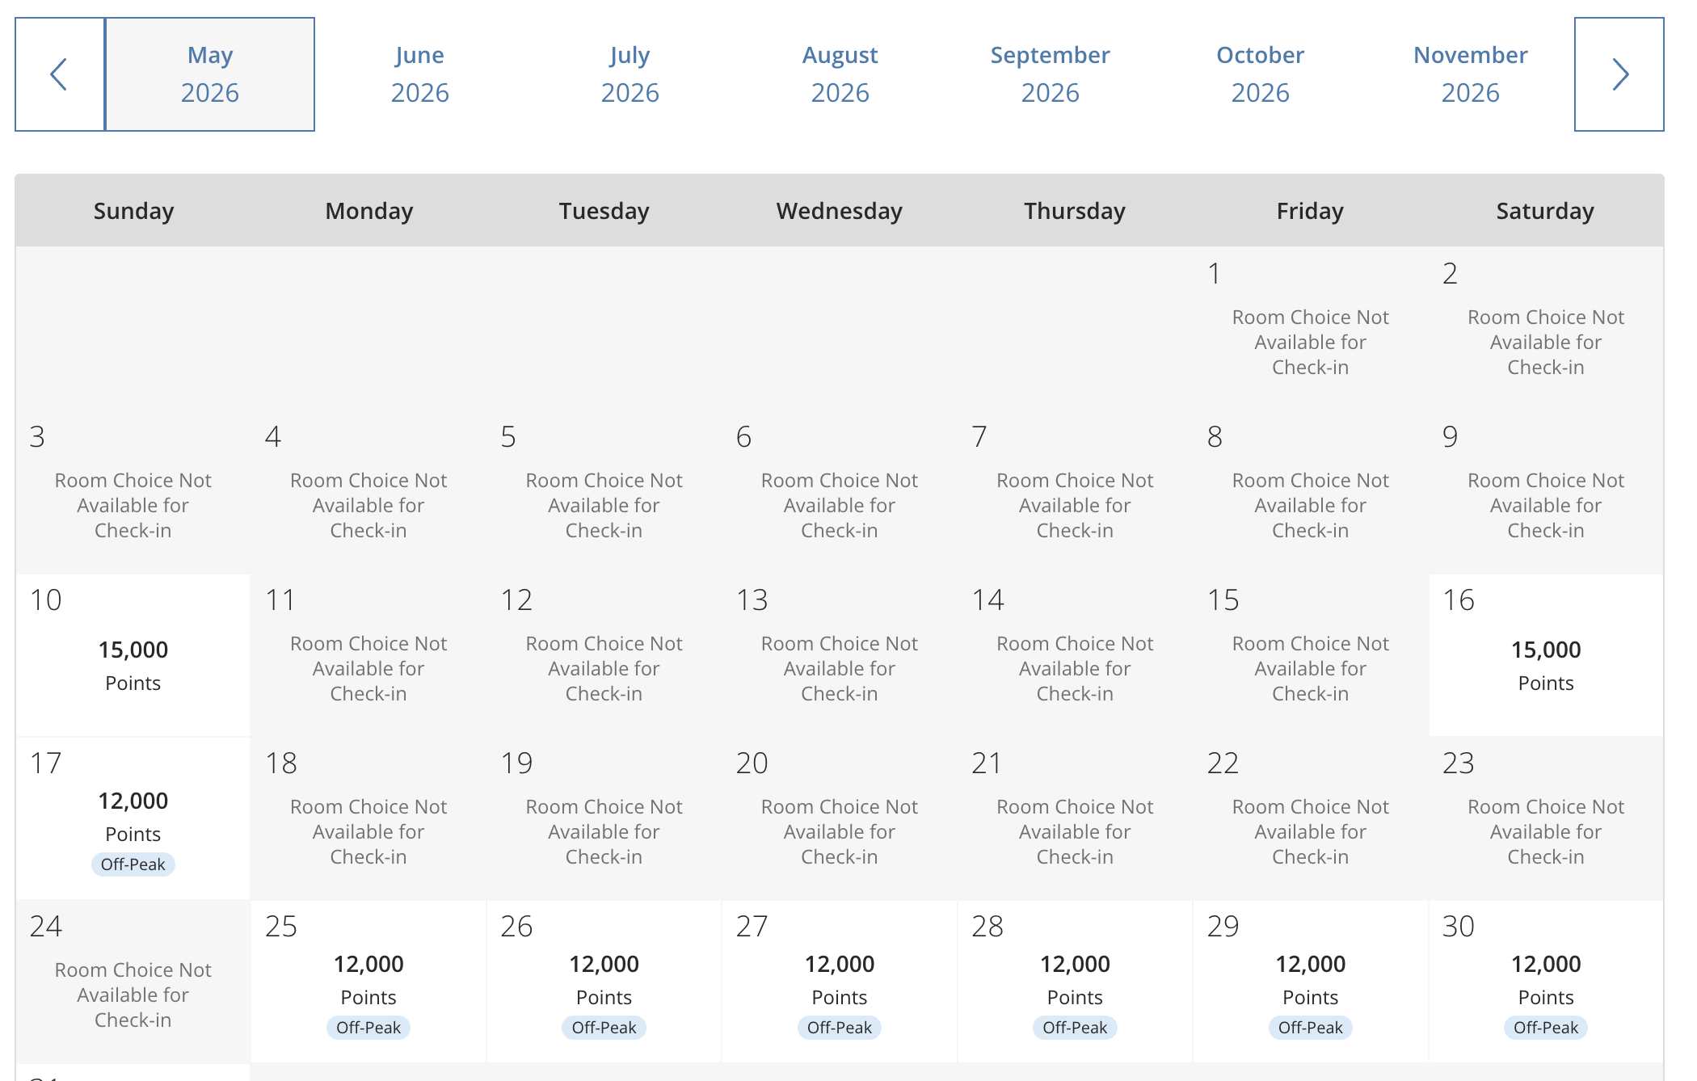Click the Off-Peak badge on May 28

[x=1075, y=1028]
